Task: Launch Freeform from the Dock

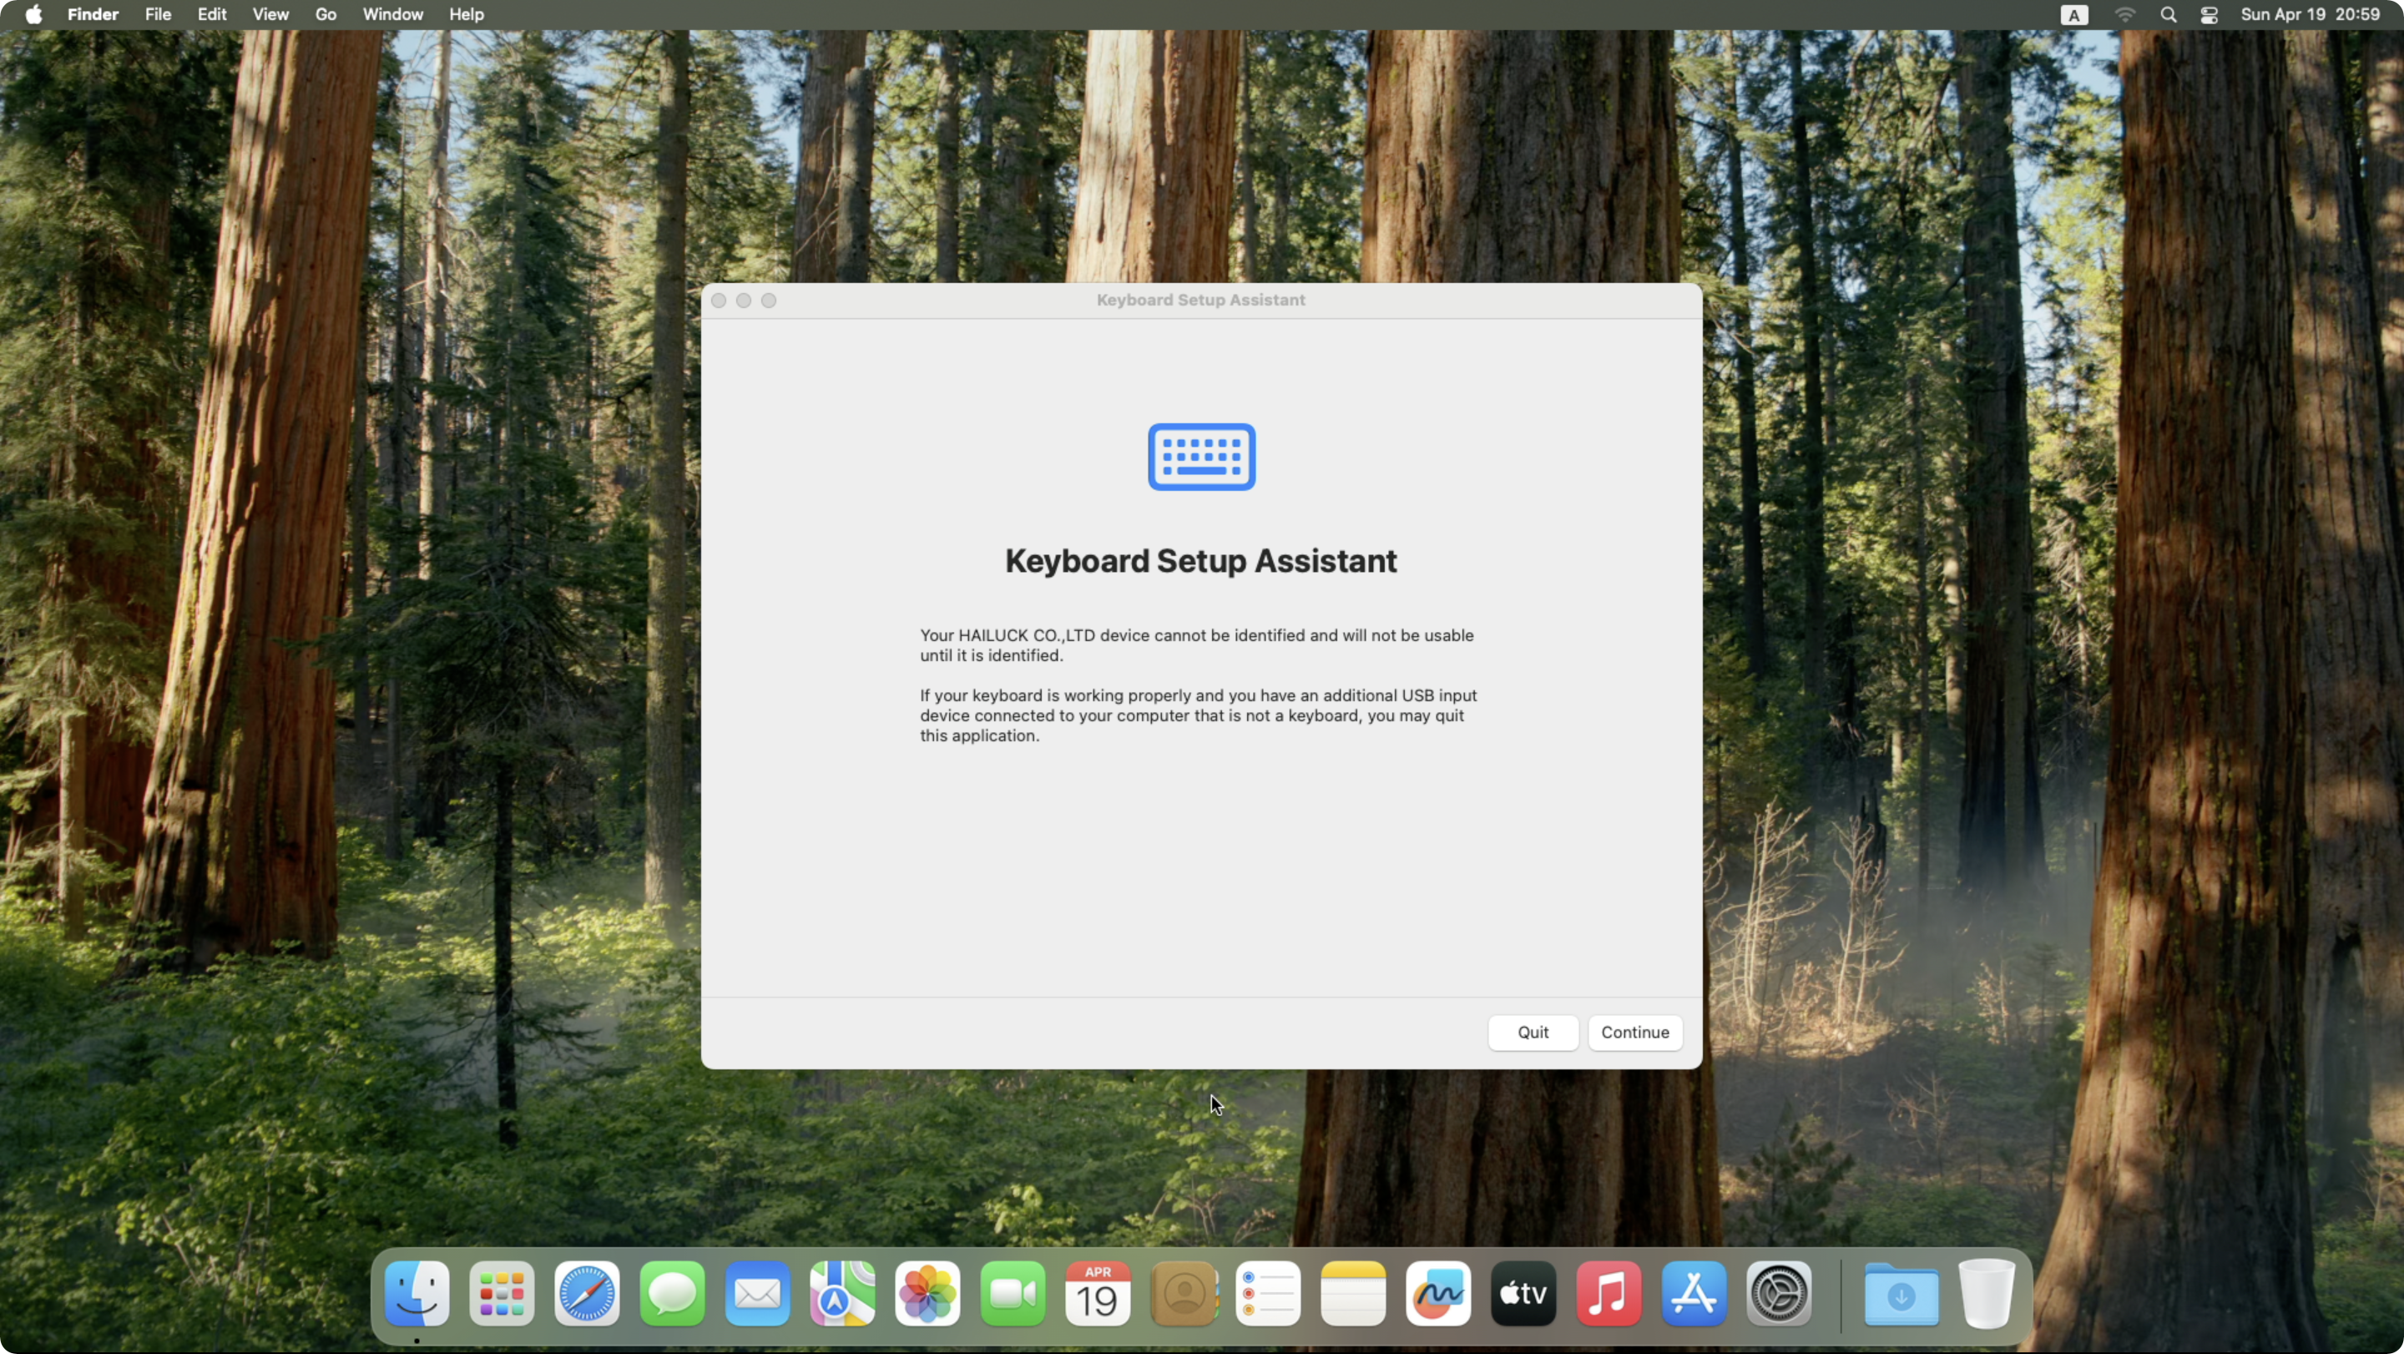Action: (1438, 1293)
